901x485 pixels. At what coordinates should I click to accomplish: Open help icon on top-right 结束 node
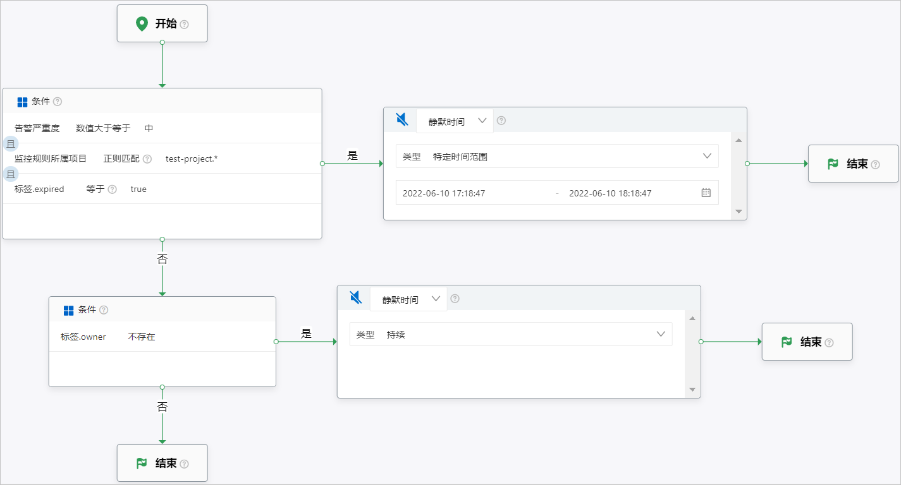tap(875, 164)
